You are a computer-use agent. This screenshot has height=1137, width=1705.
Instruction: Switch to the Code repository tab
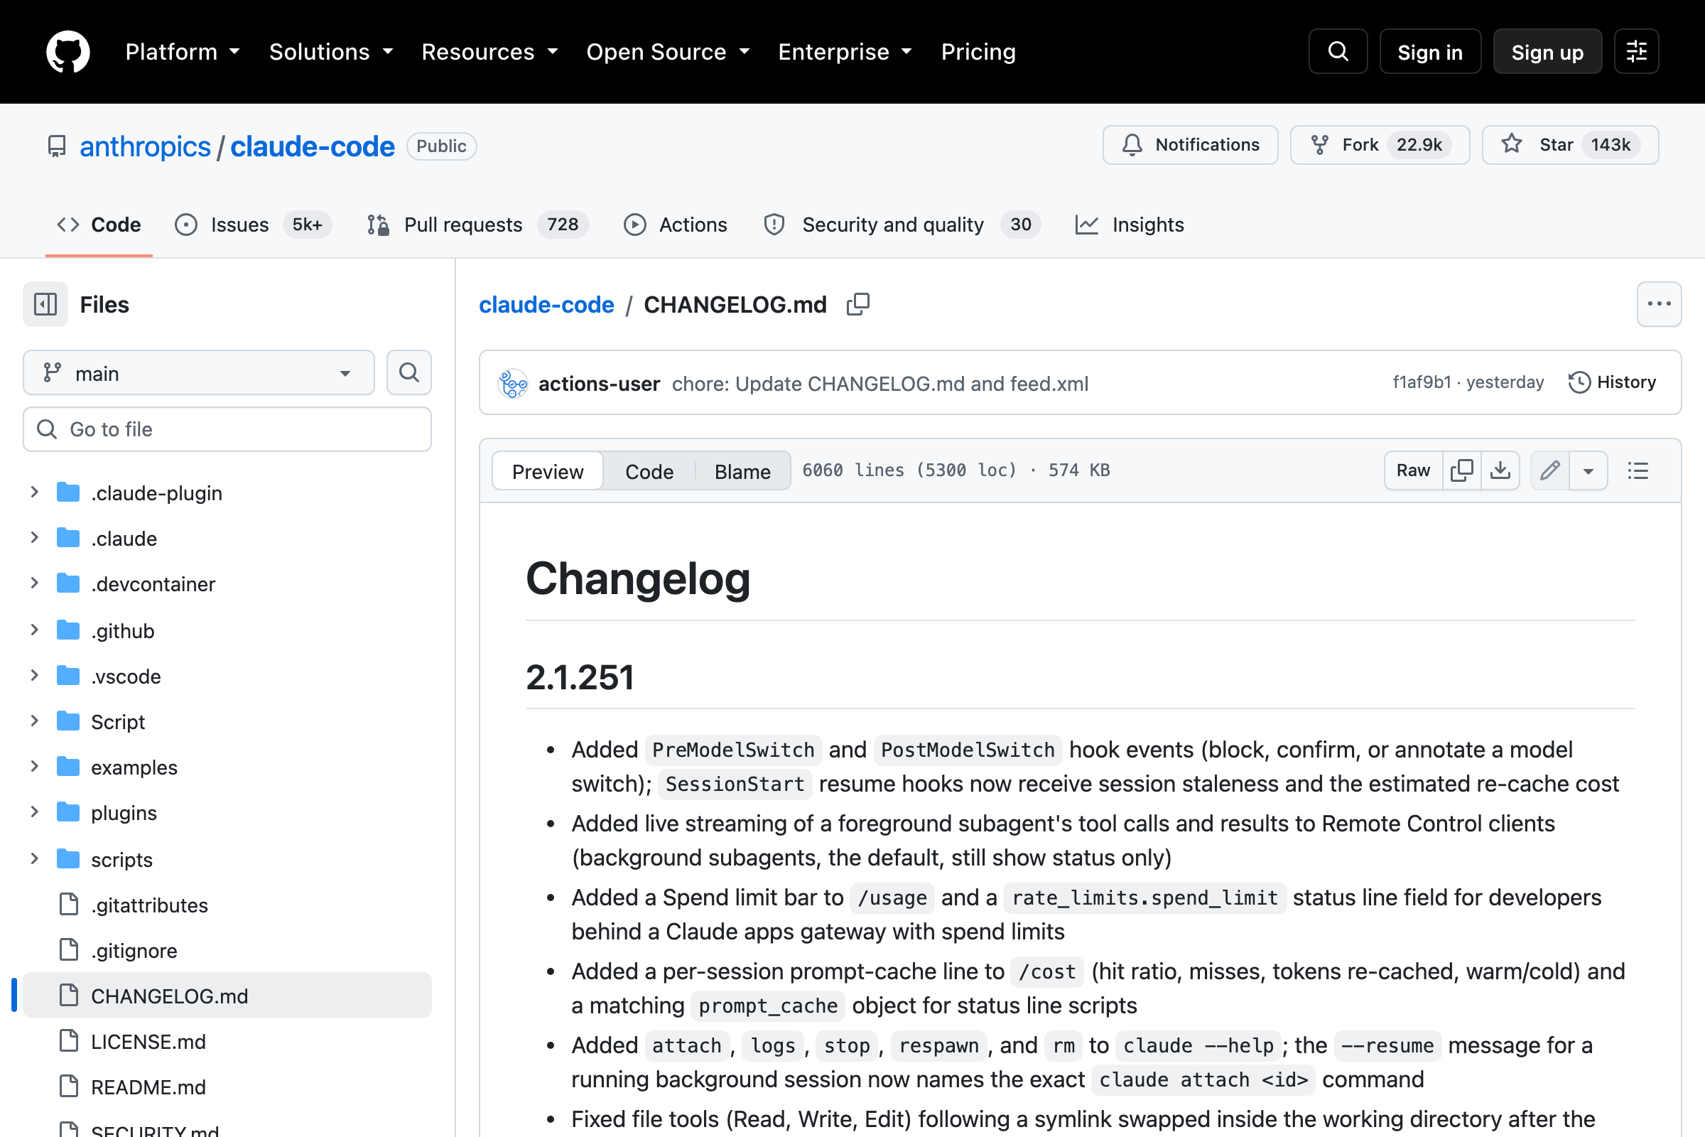pyautogui.click(x=99, y=225)
